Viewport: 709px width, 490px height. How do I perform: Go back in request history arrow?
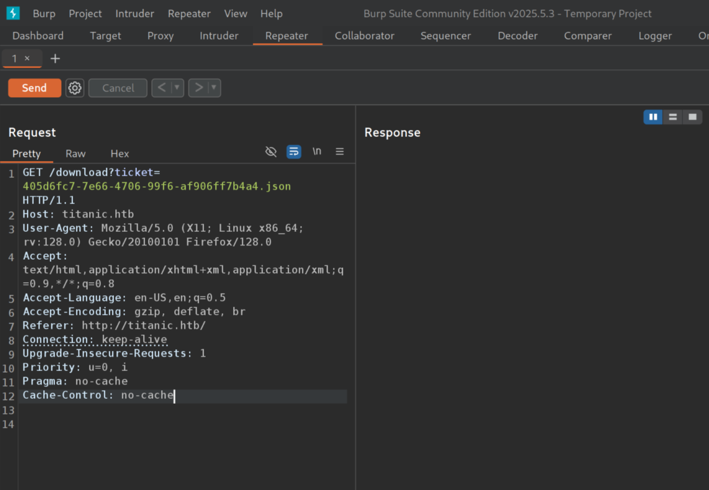[x=162, y=88]
